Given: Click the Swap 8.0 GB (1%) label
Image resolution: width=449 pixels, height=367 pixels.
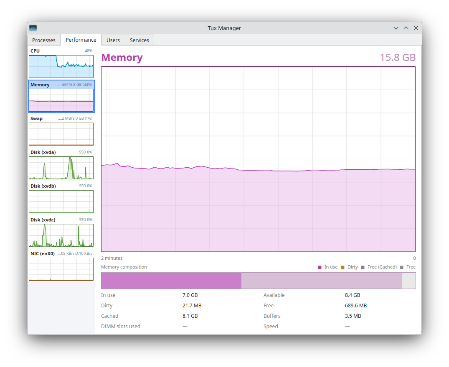Looking at the screenshot, I should (75, 118).
